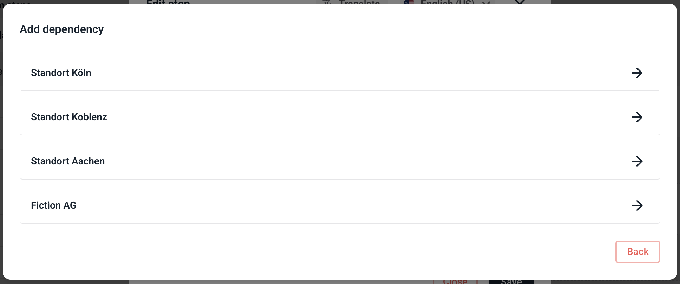The image size is (680, 284).
Task: Click the arrow icon for Fiction AG
Action: point(636,205)
